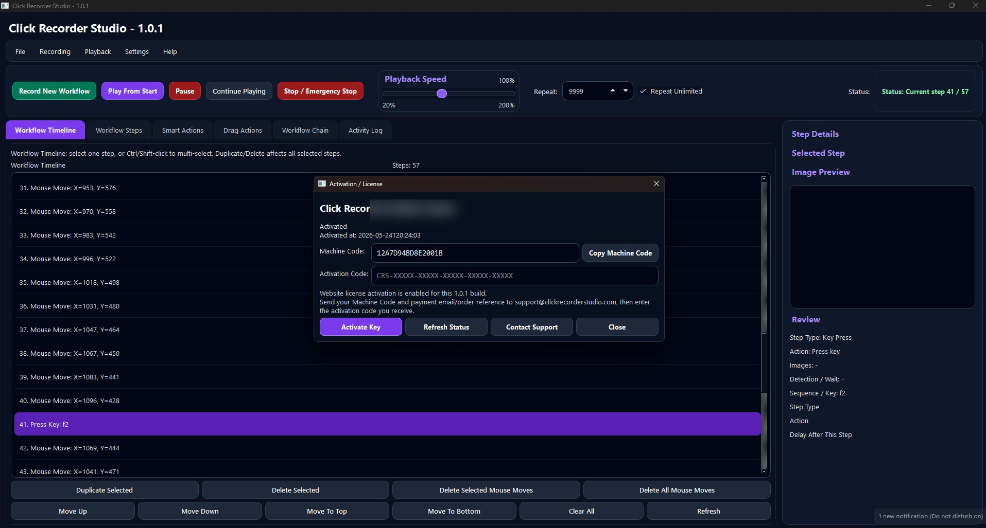Click timeline scrollbar down arrow
The height and width of the screenshot is (528, 986).
pyautogui.click(x=764, y=470)
